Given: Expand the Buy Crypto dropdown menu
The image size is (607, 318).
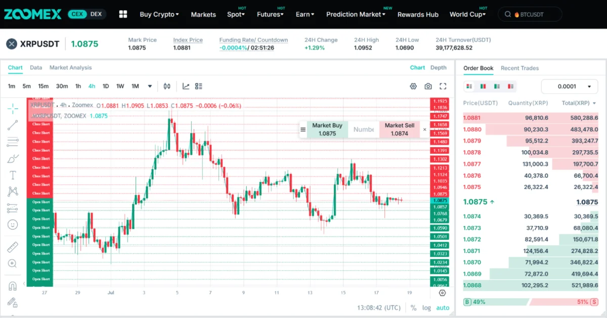Looking at the screenshot, I should tap(159, 15).
